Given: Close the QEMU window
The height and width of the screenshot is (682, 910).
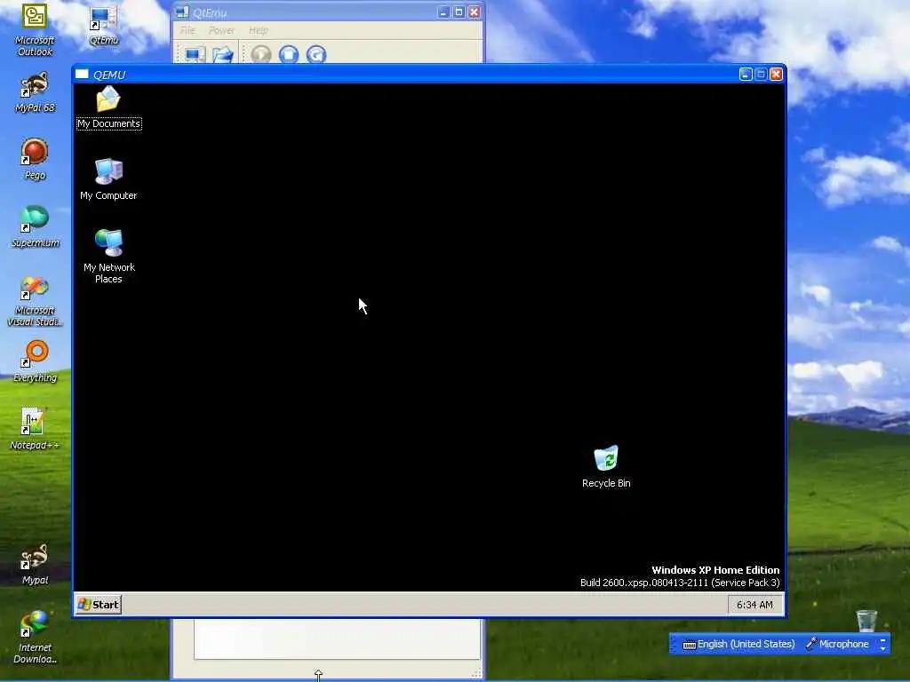Looking at the screenshot, I should tap(776, 75).
